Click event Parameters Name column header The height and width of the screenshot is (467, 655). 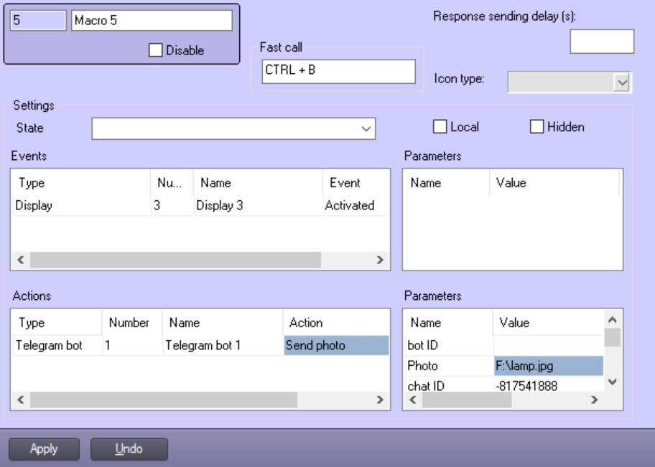(447, 183)
